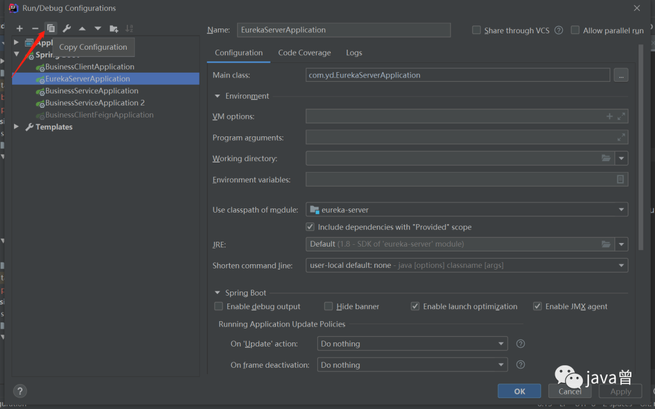Expand VM options field editor
Screen dimensions: 655x409
pyautogui.click(x=621, y=116)
